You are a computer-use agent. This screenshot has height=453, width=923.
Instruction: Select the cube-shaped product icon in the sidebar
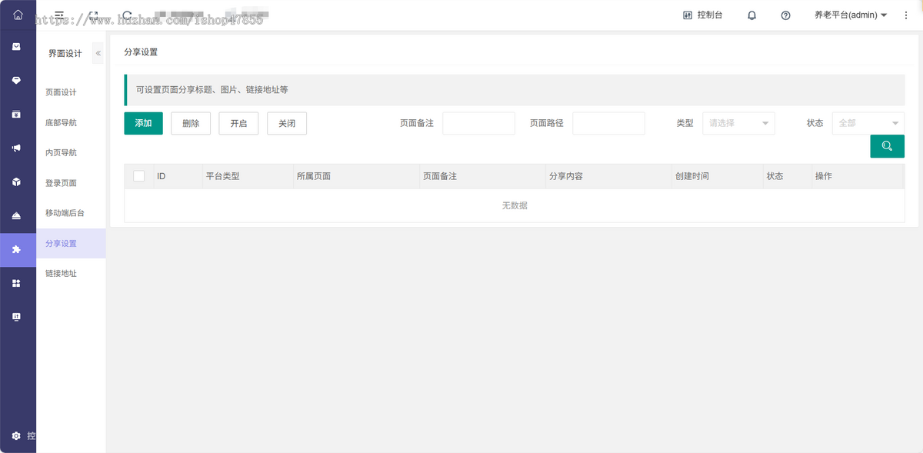pos(18,182)
